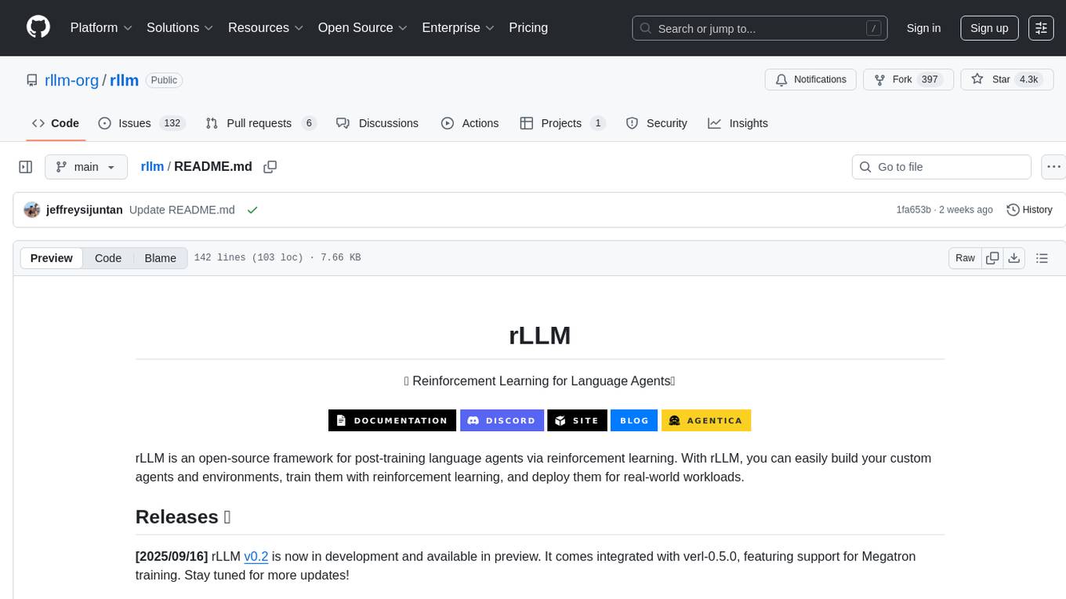Copy the README.md file path
Viewport: 1066px width, 599px height.
point(270,167)
